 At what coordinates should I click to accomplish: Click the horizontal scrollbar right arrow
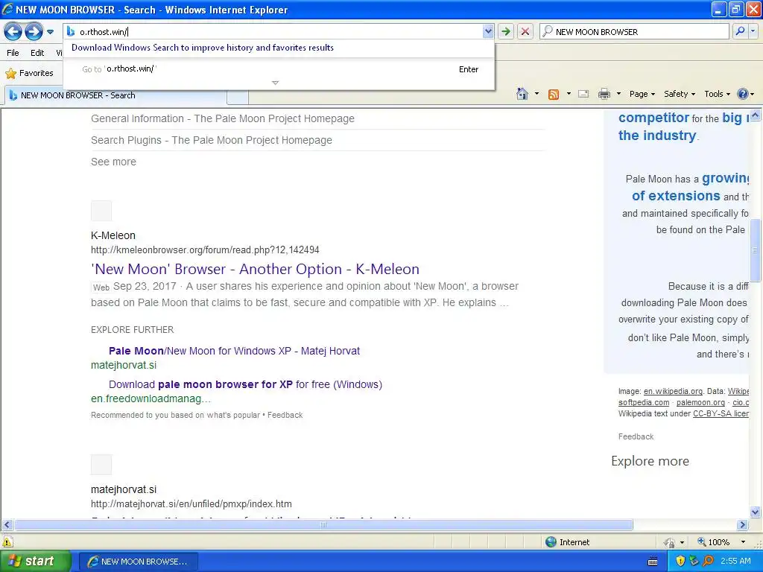pyautogui.click(x=743, y=525)
